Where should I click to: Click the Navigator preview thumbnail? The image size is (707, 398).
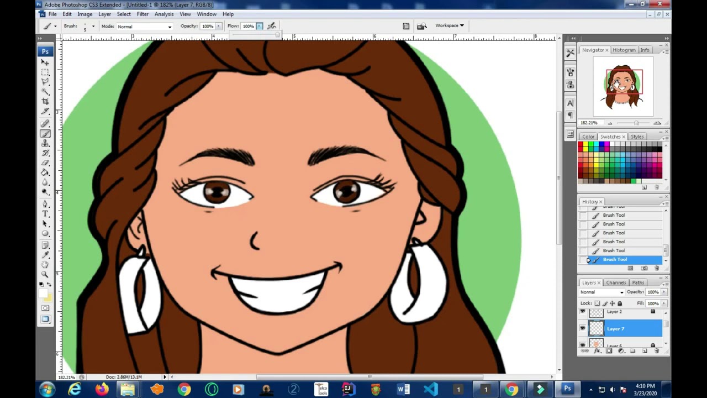coord(624,87)
